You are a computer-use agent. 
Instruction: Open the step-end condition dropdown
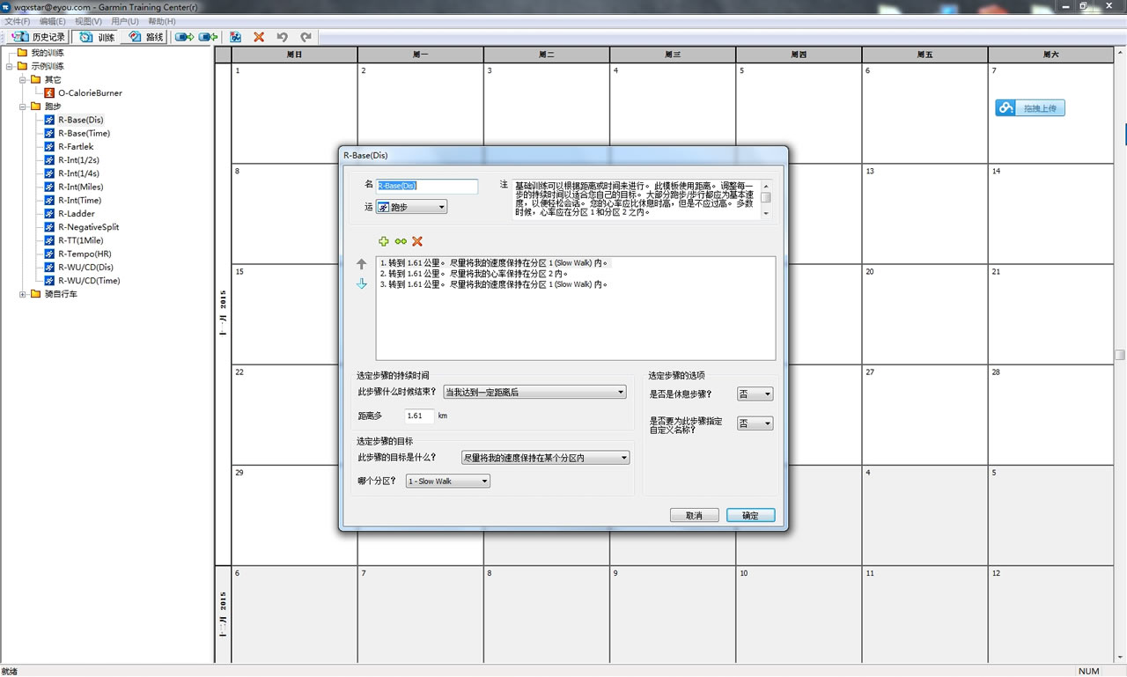534,393
